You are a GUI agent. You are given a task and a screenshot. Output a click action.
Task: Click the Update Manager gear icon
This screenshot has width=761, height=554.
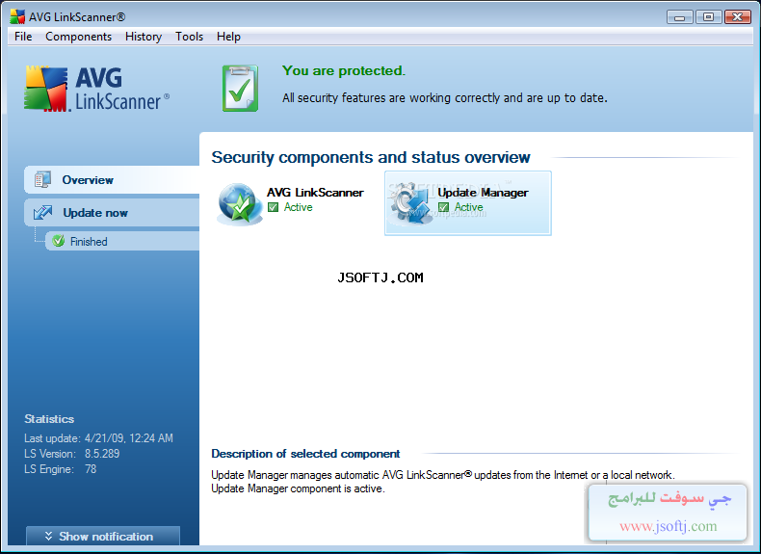(x=410, y=204)
